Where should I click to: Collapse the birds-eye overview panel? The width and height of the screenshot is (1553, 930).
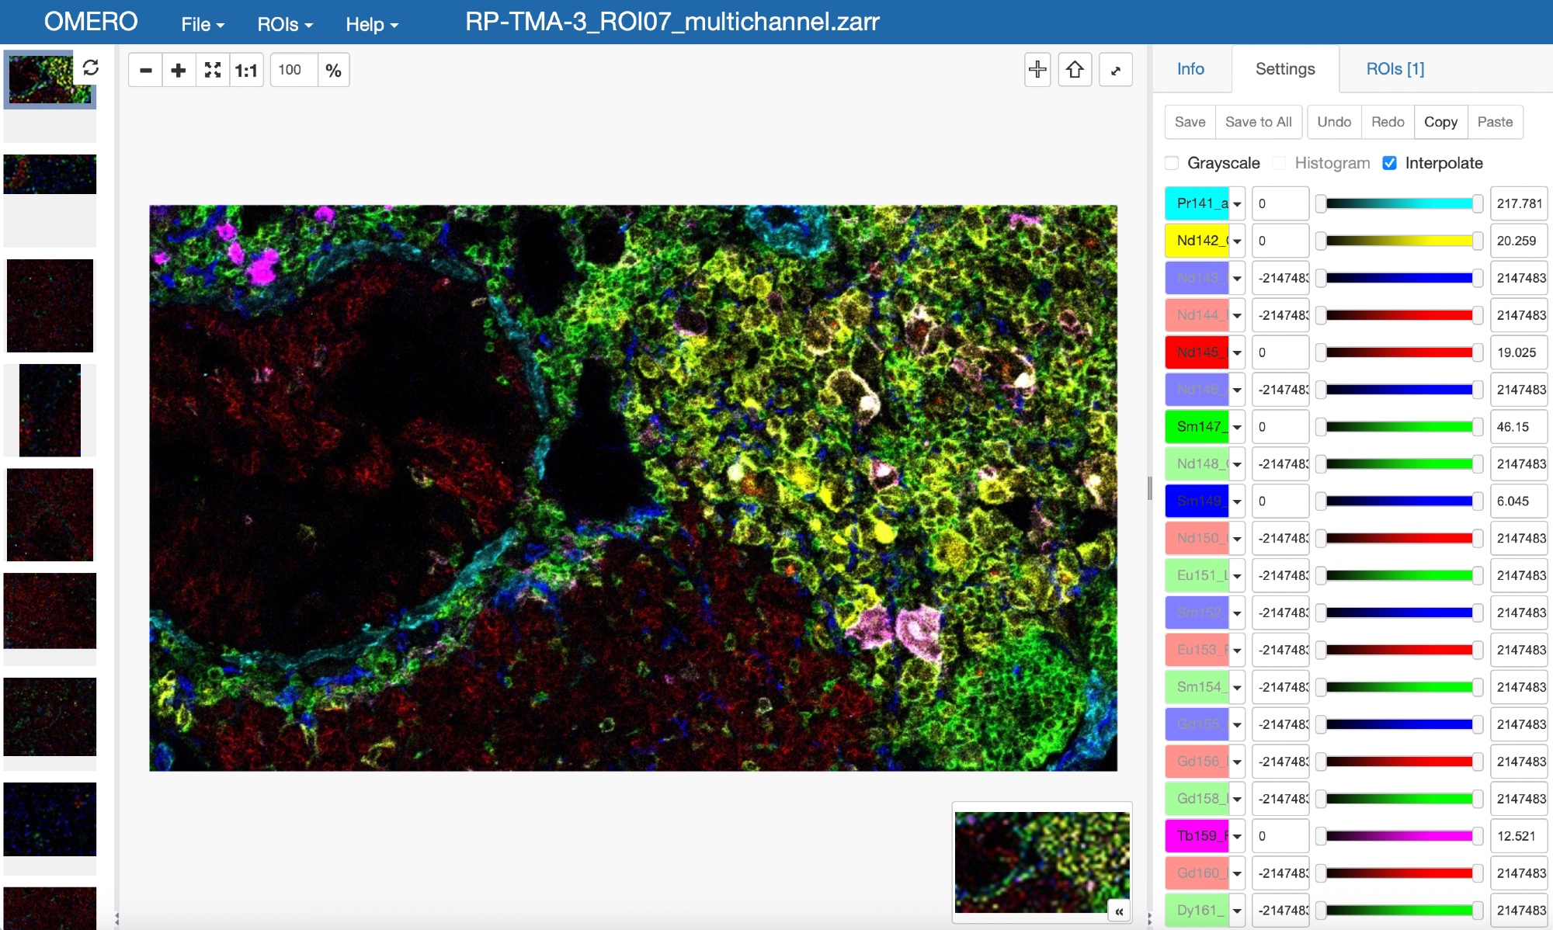1119,911
